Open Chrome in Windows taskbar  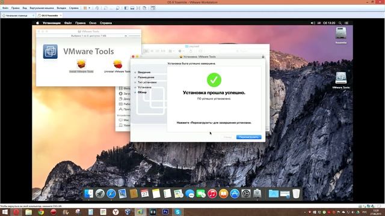coord(41,212)
